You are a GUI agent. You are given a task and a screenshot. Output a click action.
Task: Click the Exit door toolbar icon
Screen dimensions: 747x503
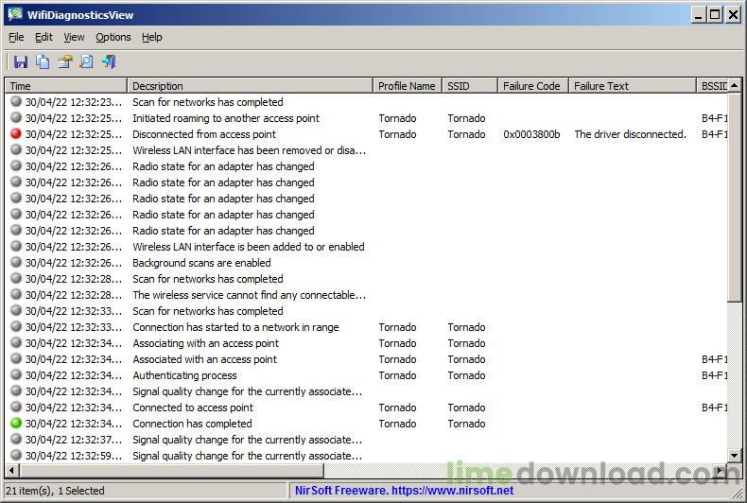109,62
